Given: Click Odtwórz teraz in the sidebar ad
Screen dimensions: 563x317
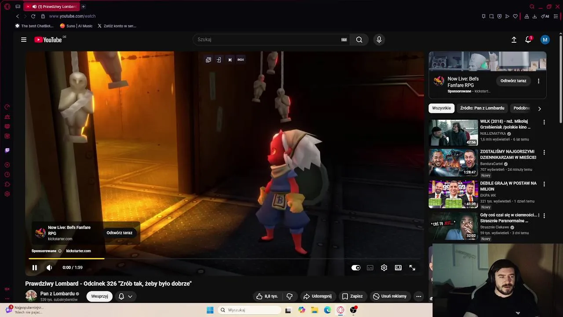Looking at the screenshot, I should 513,81.
